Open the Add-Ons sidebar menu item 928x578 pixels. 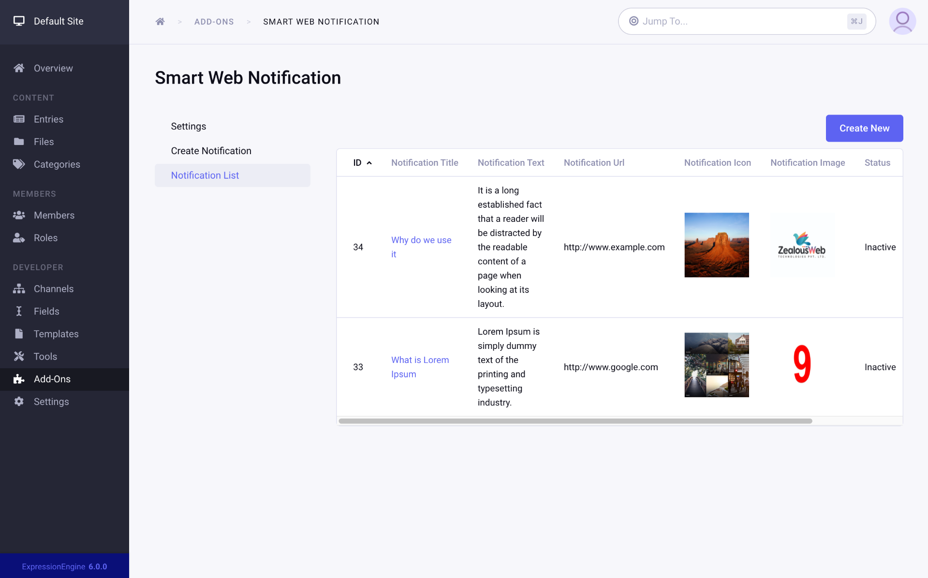pos(52,379)
